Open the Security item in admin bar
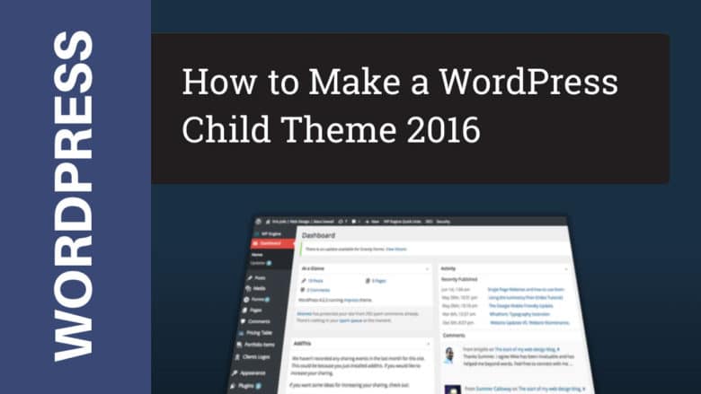 443,222
